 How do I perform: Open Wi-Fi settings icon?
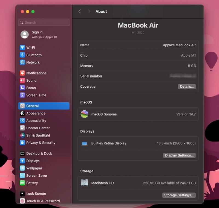point(22,47)
